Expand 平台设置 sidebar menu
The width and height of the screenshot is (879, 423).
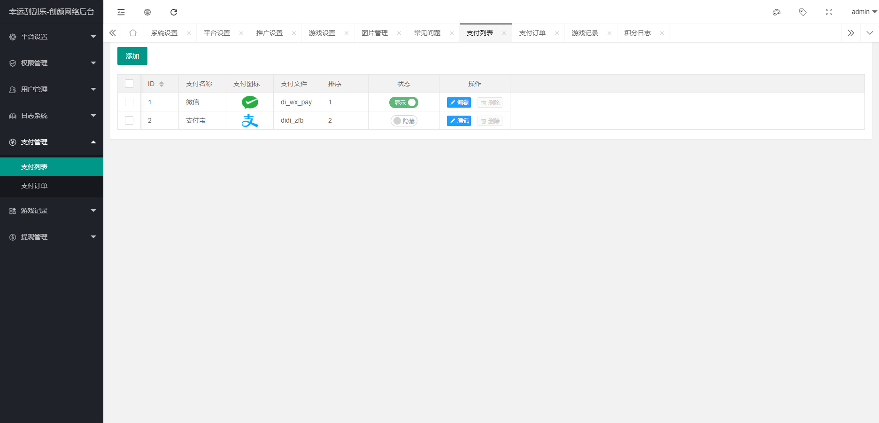pos(52,37)
